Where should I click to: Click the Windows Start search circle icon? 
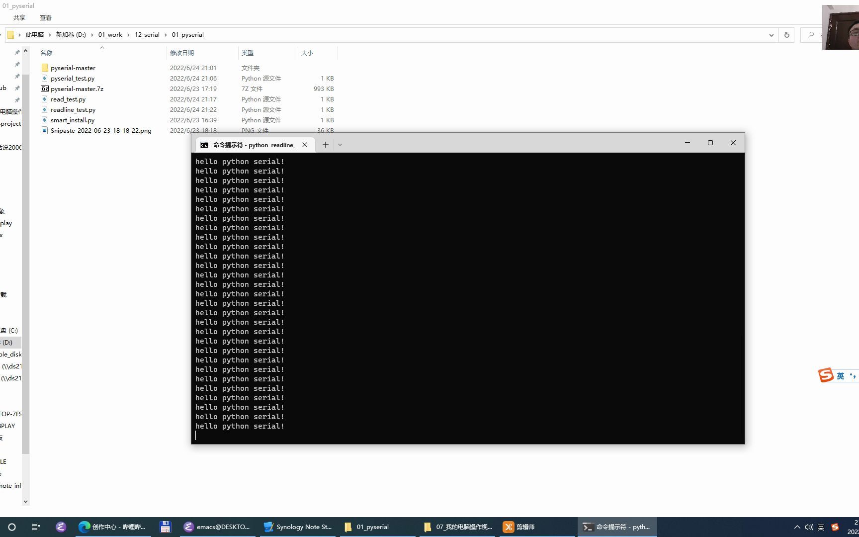[12, 527]
